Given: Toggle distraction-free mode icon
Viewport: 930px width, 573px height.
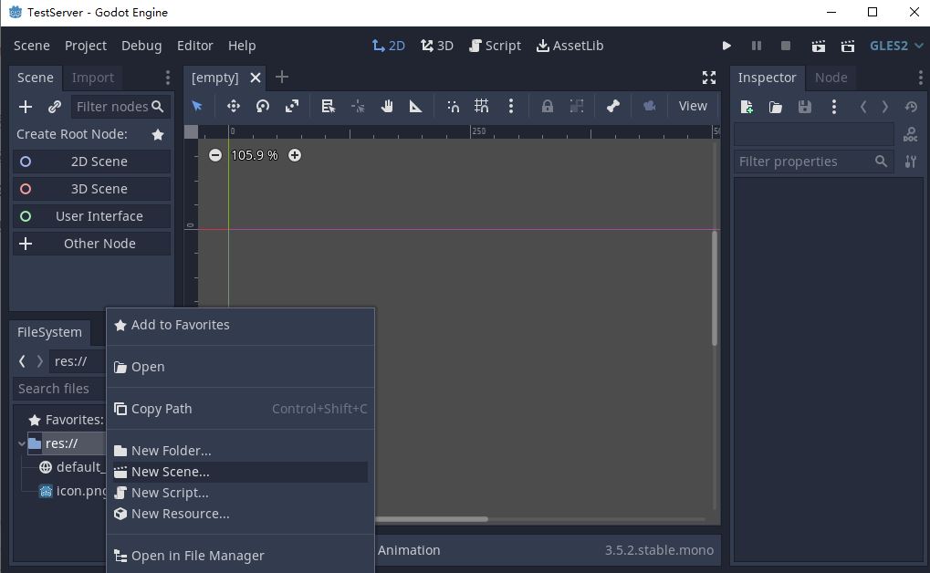Looking at the screenshot, I should point(709,78).
